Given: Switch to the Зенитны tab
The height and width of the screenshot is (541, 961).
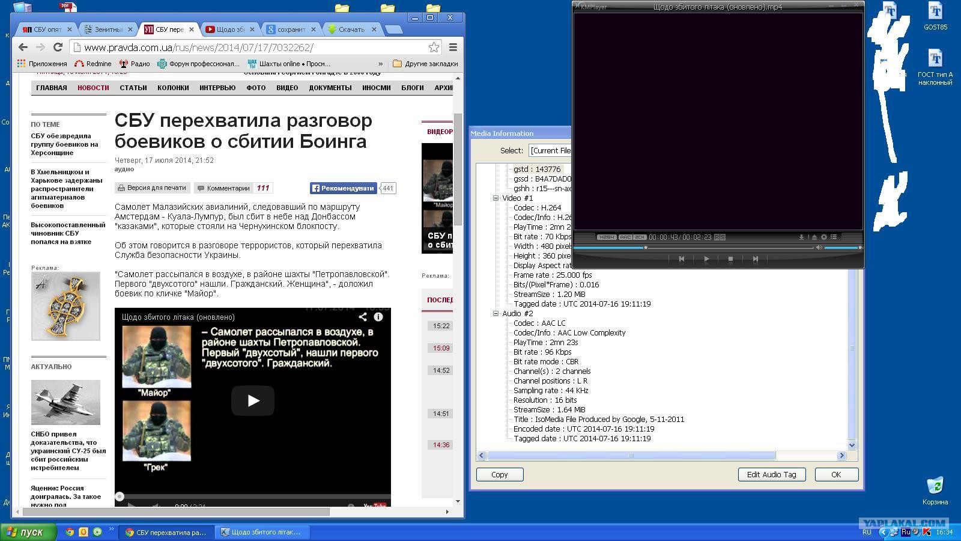Looking at the screenshot, I should tap(108, 29).
